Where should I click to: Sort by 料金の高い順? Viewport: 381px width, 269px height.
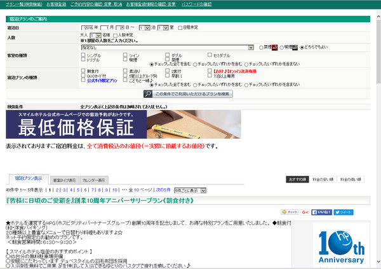(351, 179)
